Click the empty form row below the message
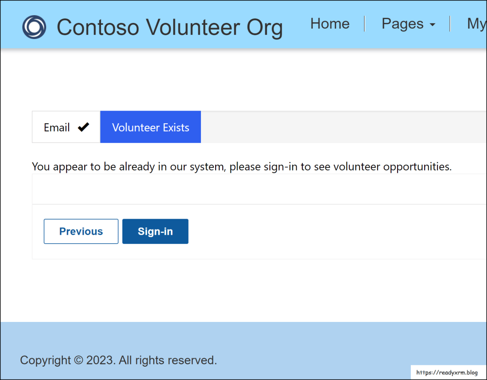487x380 pixels. coord(257,189)
